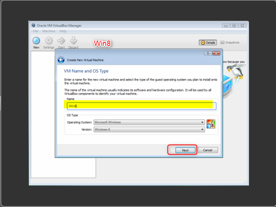The image size is (276, 207).
Task: Click the Windows 8 OS logo icon
Action: pyautogui.click(x=211, y=124)
